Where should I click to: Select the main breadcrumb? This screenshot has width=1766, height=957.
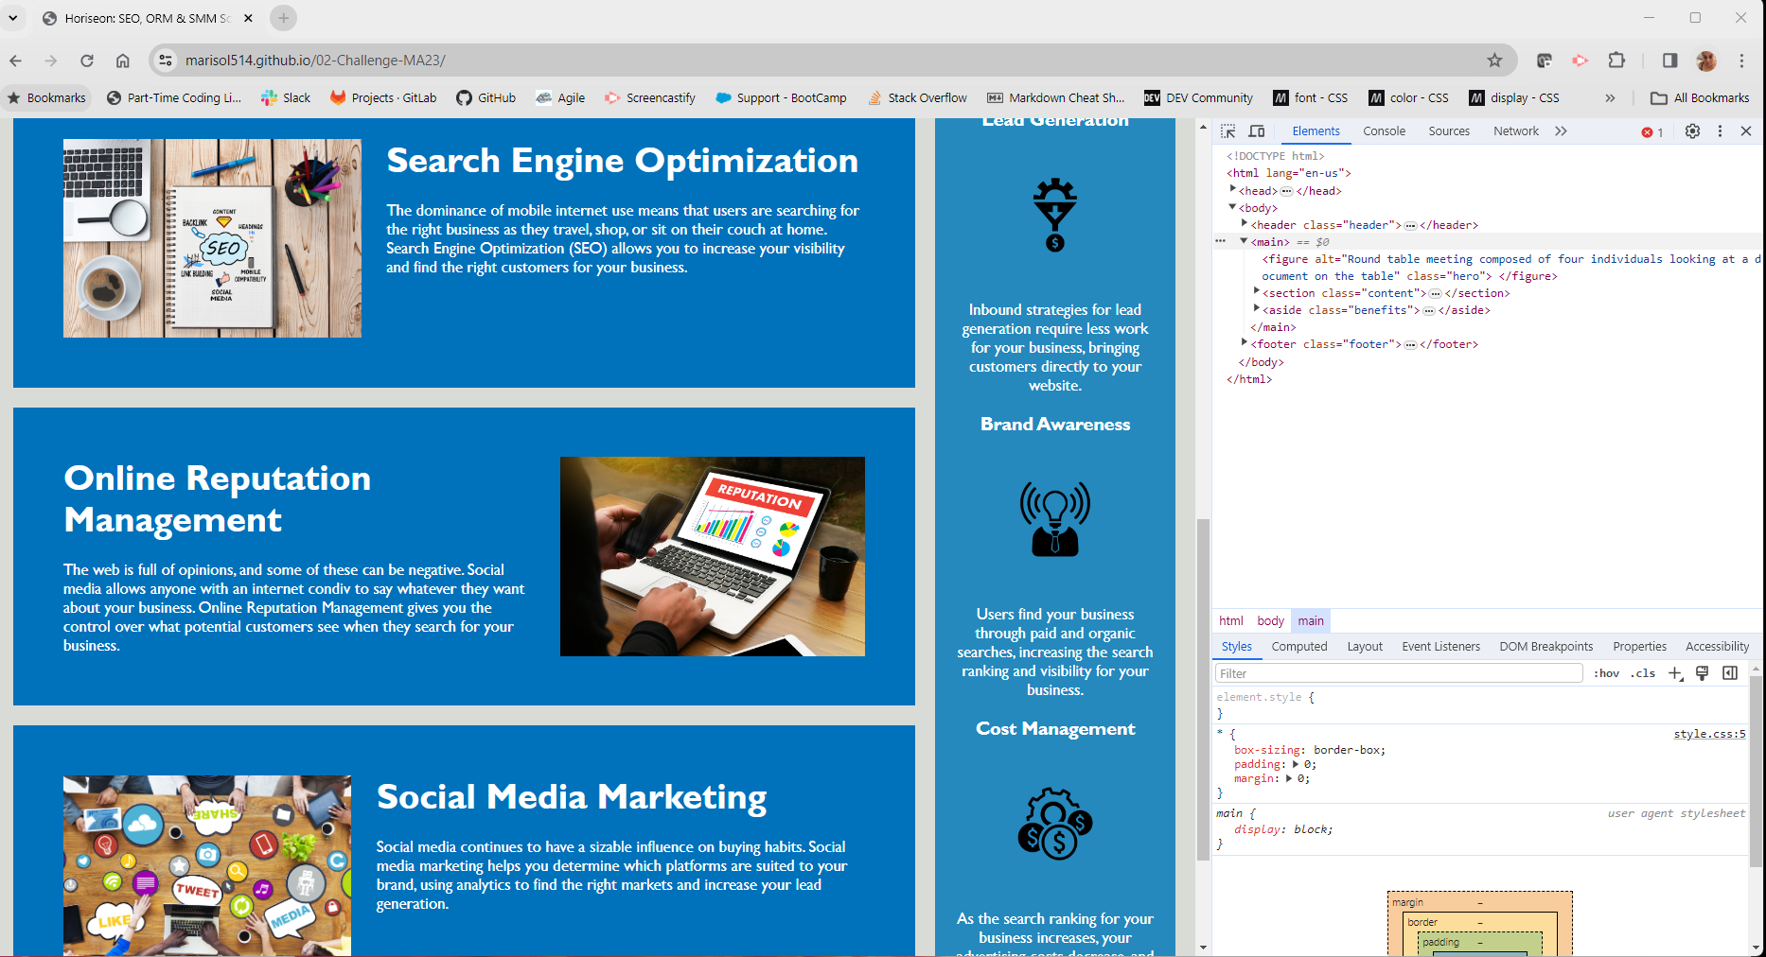[x=1311, y=621]
